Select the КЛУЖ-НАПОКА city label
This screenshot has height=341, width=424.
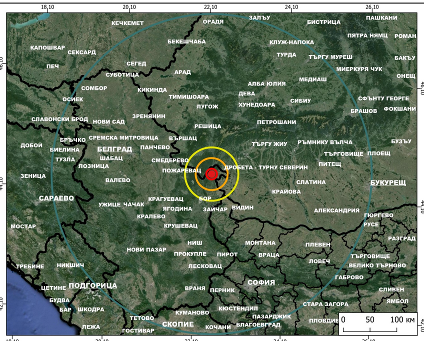point(291,42)
